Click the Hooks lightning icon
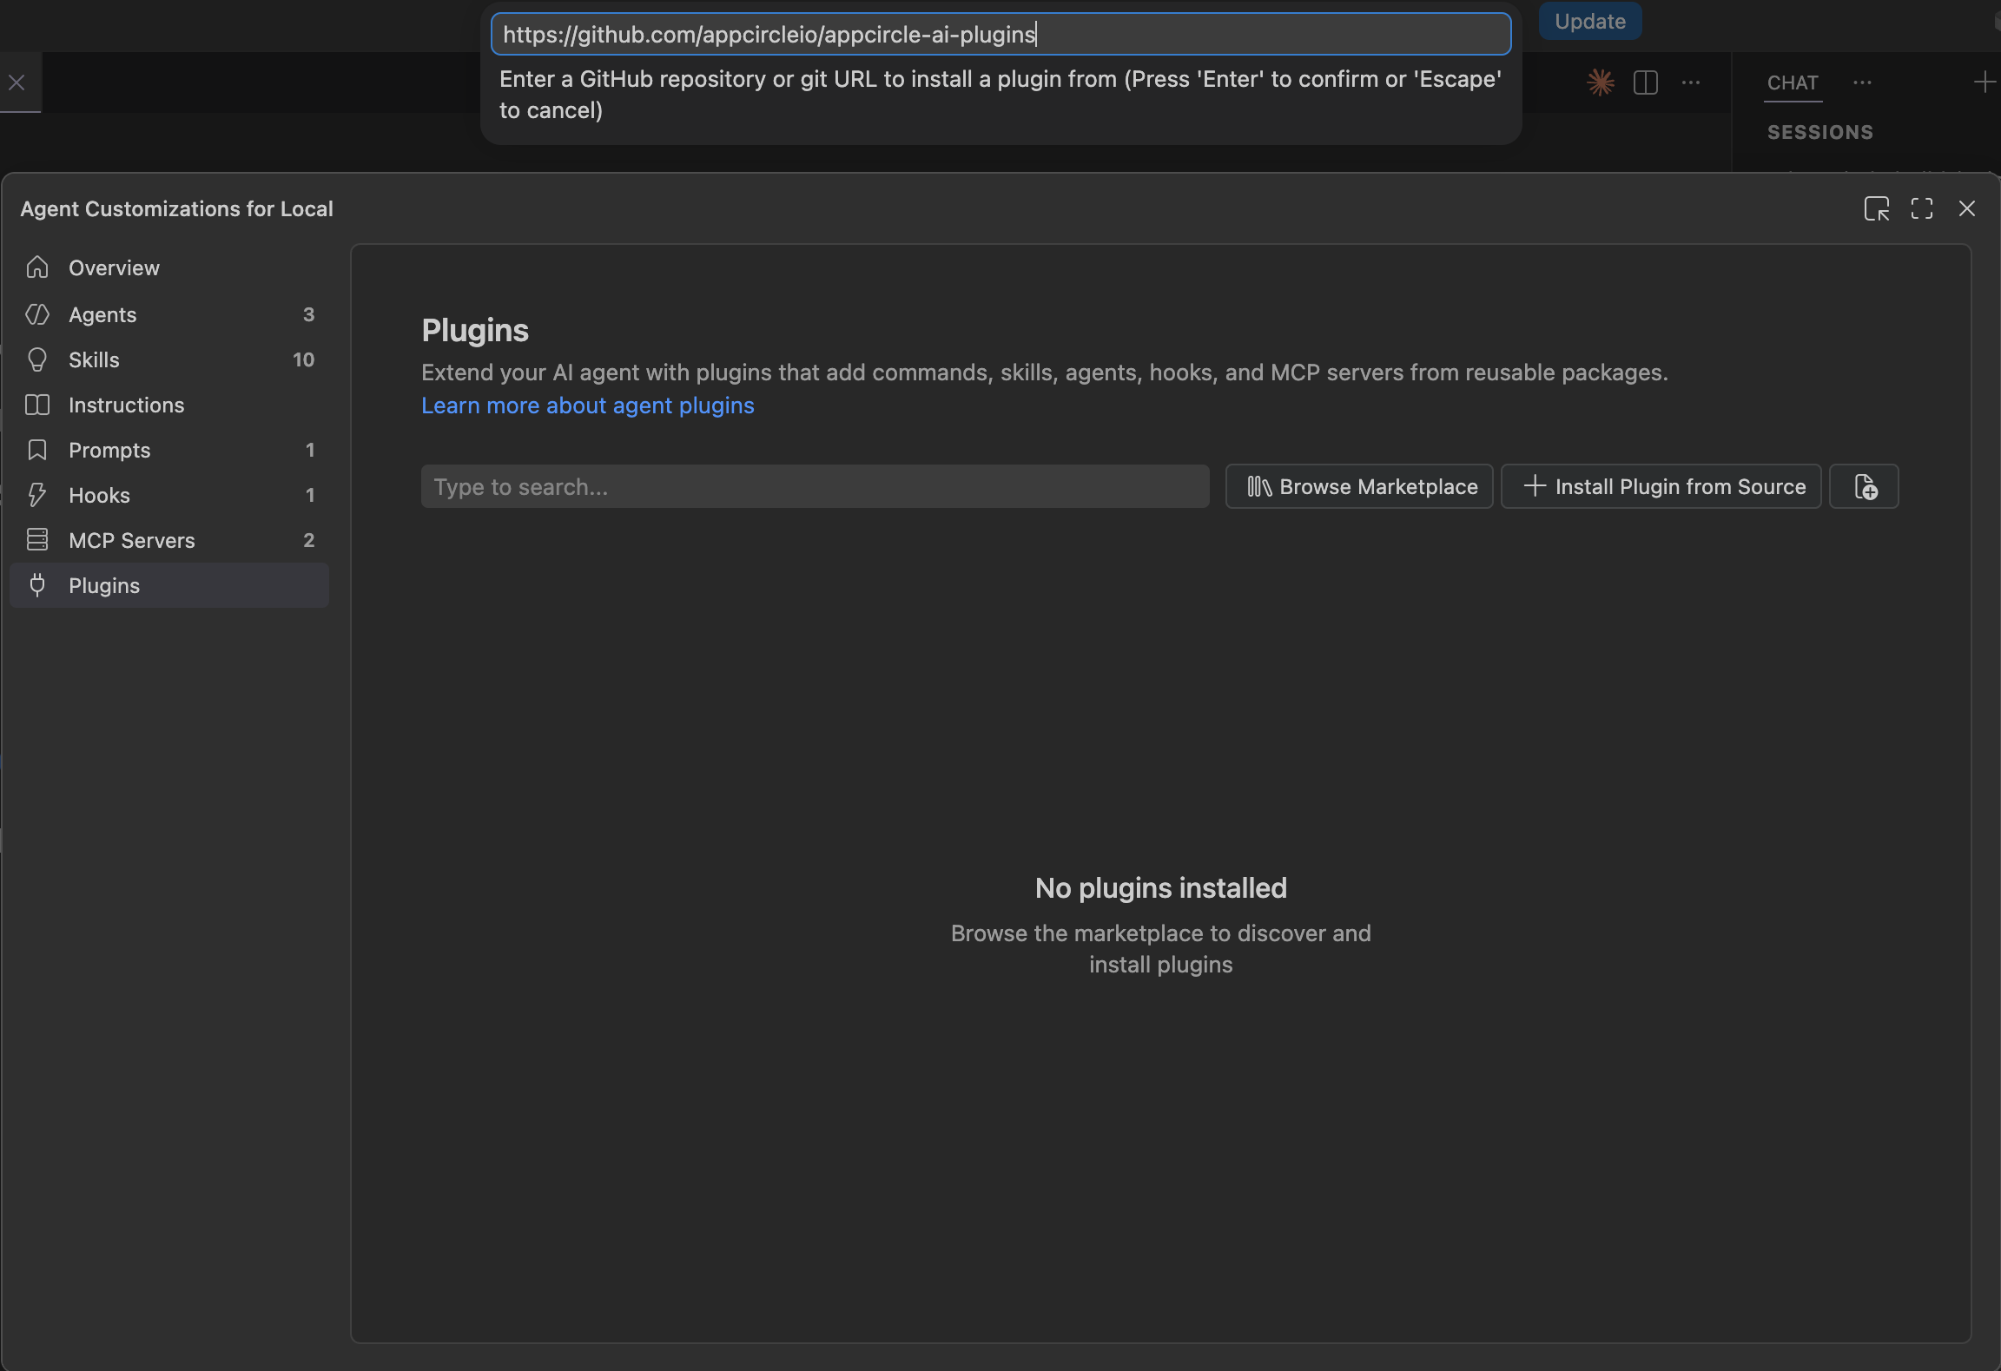This screenshot has width=2001, height=1371. (x=37, y=495)
